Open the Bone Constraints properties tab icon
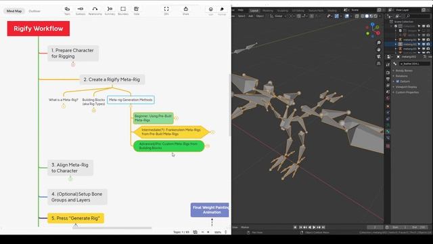Screen dimensions: 433x244 pyautogui.click(x=388, y=138)
